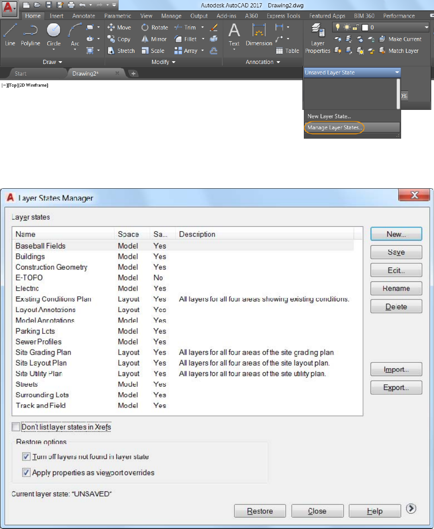Expand more restore options arrow in dialog
This screenshot has width=434, height=529.
pyautogui.click(x=411, y=509)
